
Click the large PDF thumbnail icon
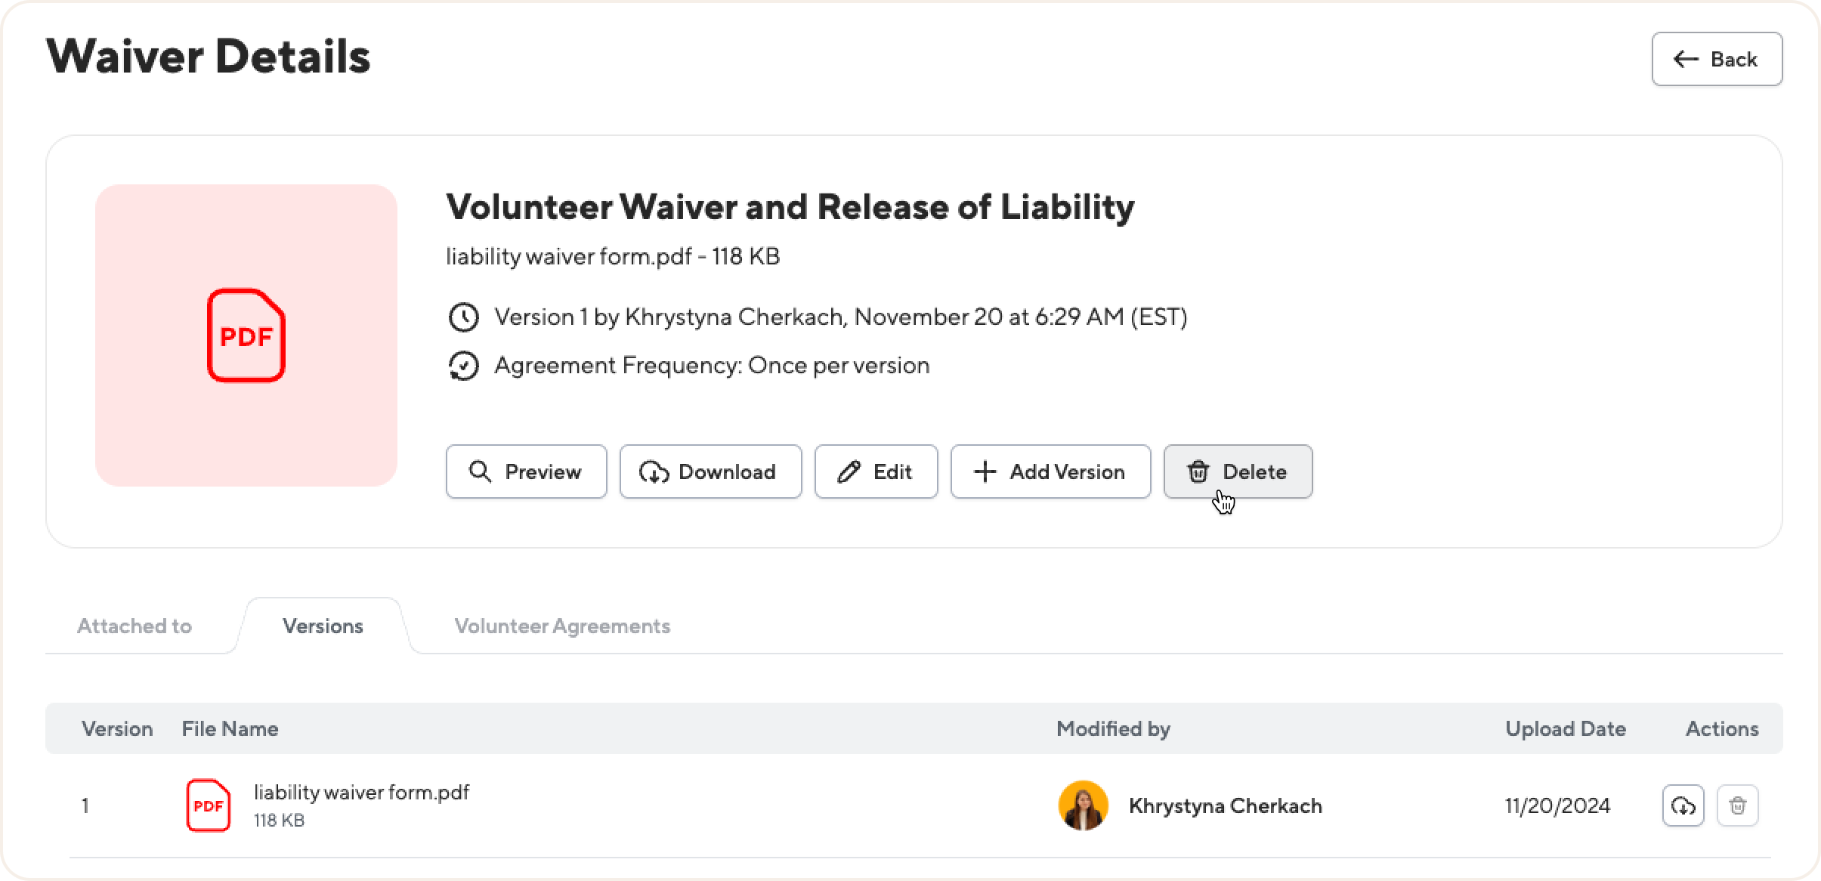pos(246,335)
